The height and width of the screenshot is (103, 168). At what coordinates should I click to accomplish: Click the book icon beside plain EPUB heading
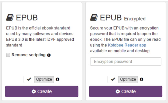pyautogui.click(x=10, y=17)
